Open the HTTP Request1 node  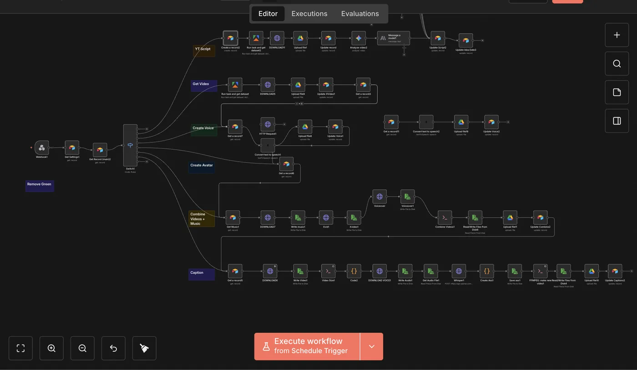pyautogui.click(x=268, y=124)
